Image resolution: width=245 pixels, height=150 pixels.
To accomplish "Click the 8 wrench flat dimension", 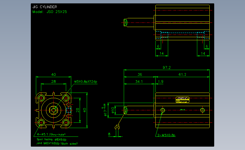I will (x=109, y=134).
